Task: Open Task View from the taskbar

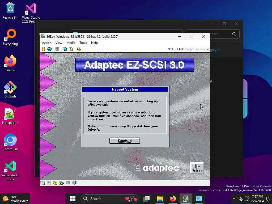Action: pyautogui.click(x=147, y=199)
